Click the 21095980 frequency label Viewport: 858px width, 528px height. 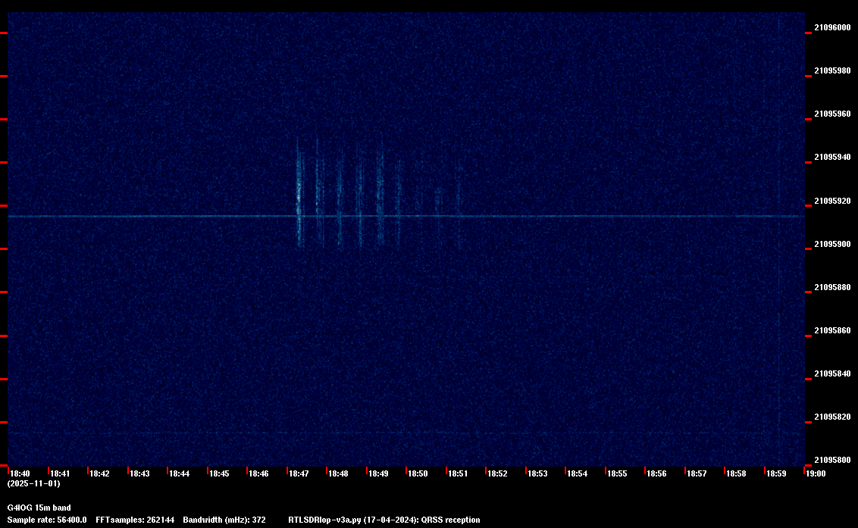click(x=833, y=71)
